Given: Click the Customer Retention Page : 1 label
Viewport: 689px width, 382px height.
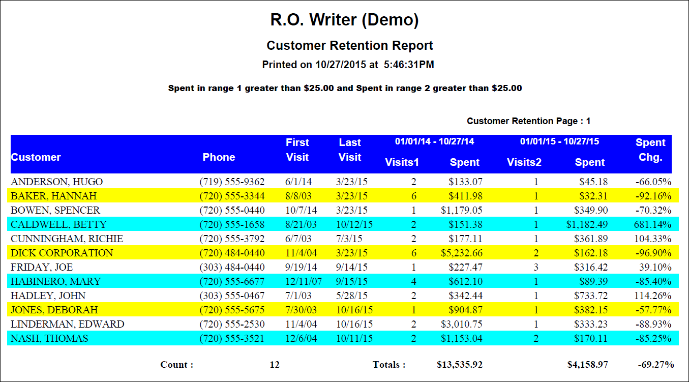Looking at the screenshot, I should [528, 121].
